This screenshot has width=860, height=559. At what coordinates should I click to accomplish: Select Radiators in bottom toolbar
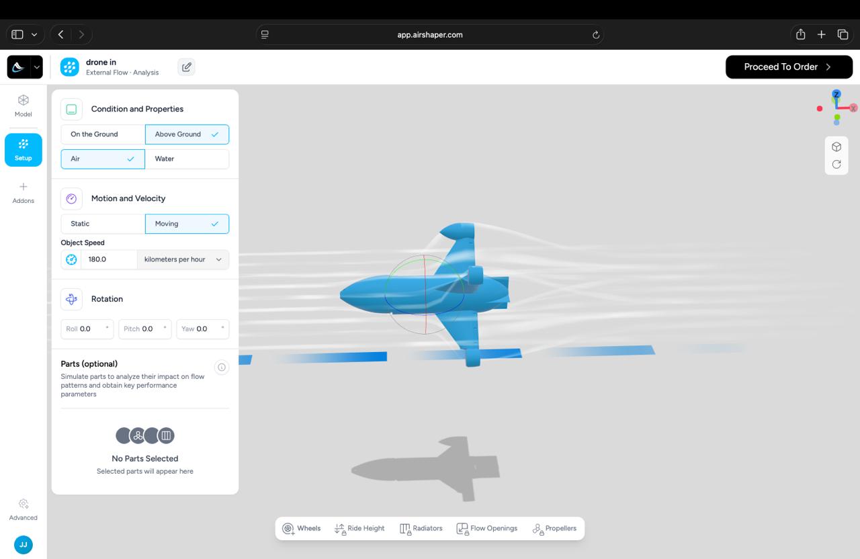point(421,529)
